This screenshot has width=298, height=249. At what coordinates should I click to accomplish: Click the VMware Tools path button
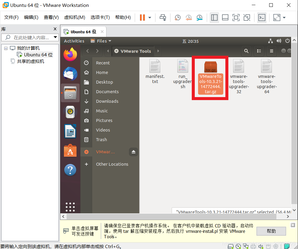point(133,51)
